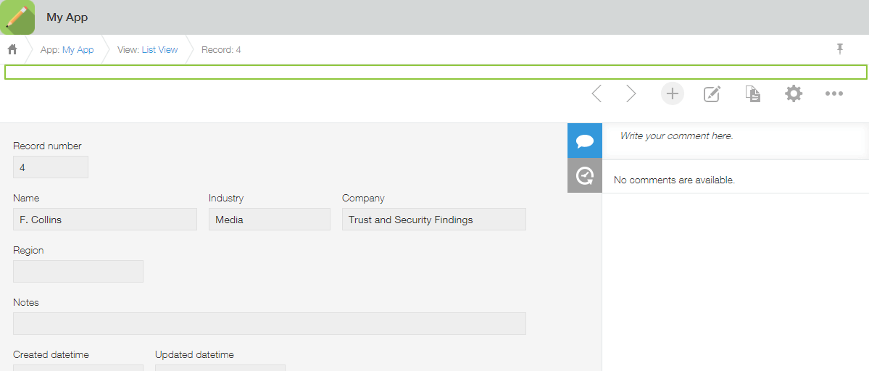Go to the next record arrow
The width and height of the screenshot is (869, 371).
pyautogui.click(x=631, y=93)
